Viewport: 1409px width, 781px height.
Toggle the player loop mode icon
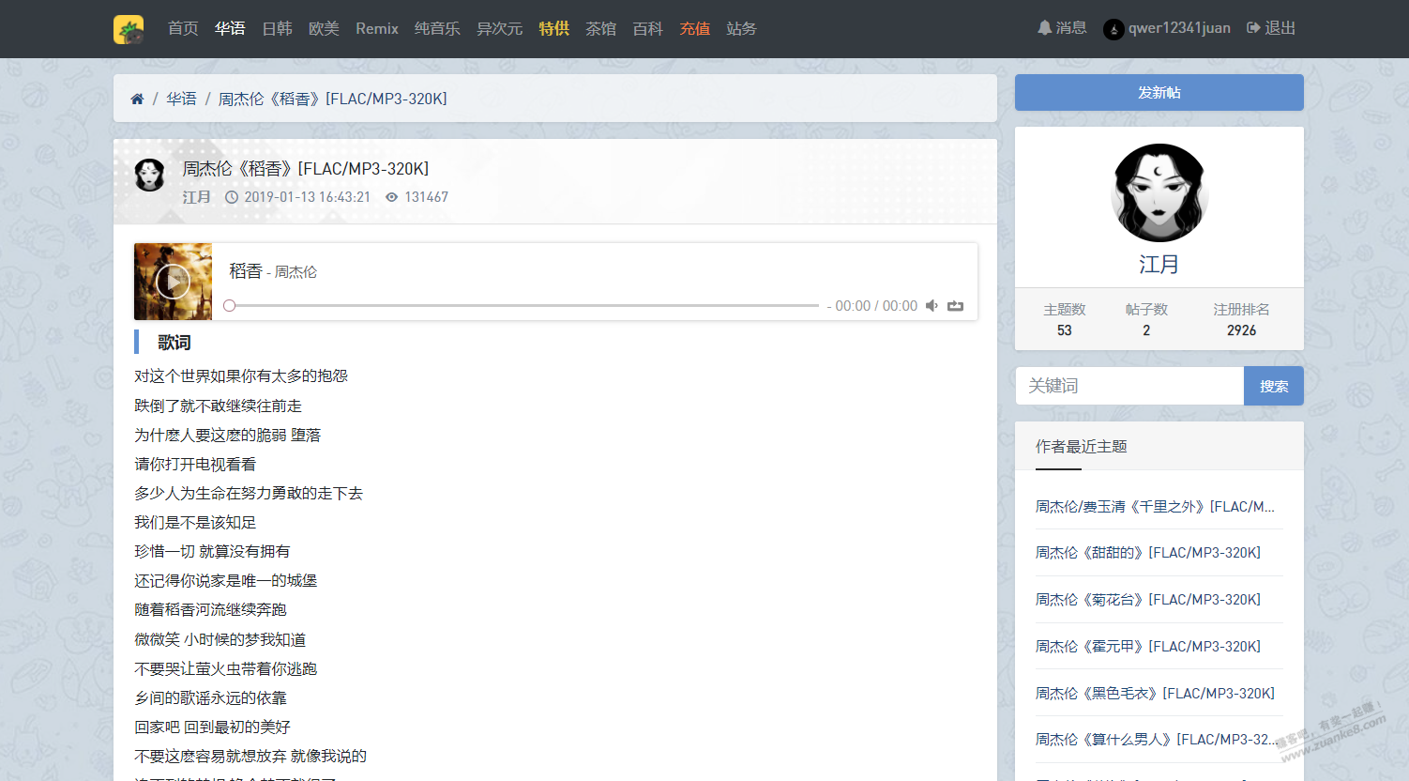(x=955, y=306)
